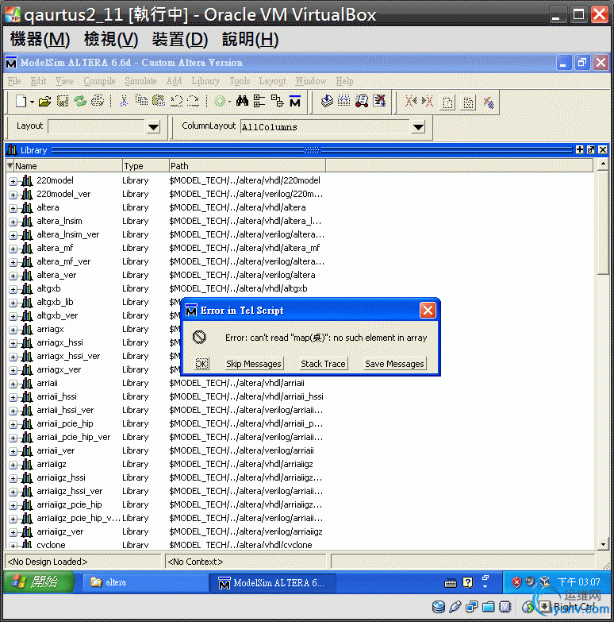Click the Save disk toolbar icon
This screenshot has height=622, width=614.
63,101
